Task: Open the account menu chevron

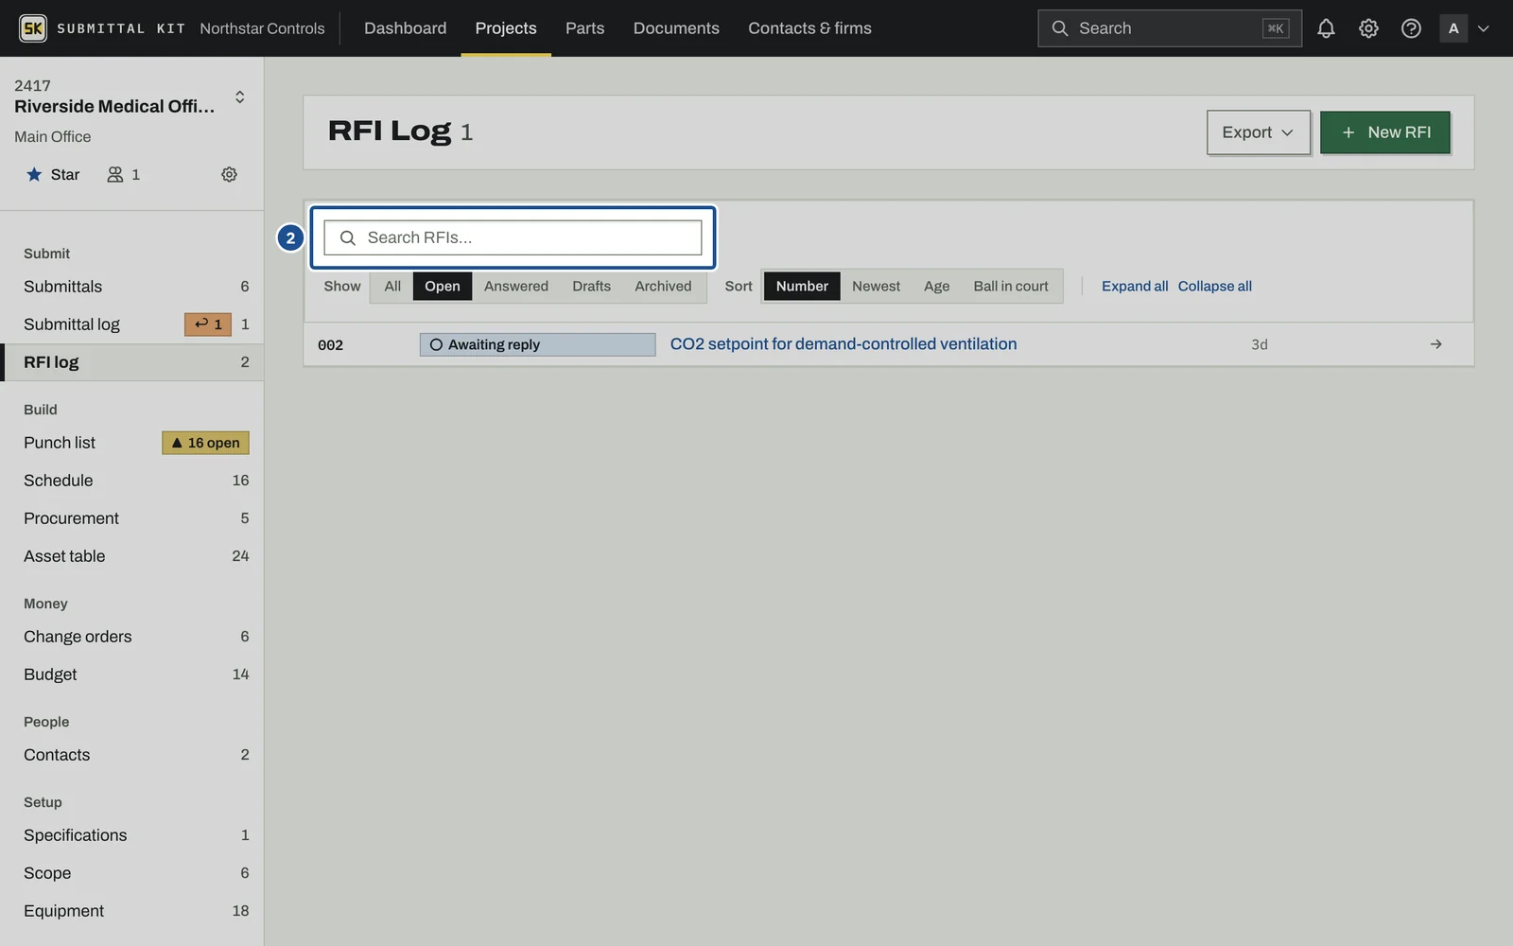Action: tap(1484, 28)
